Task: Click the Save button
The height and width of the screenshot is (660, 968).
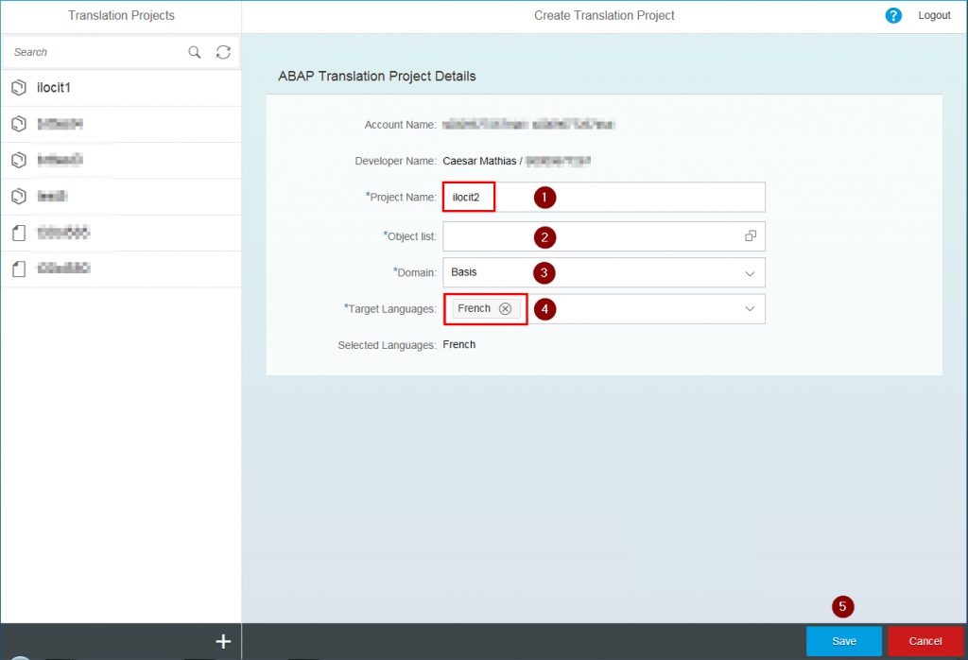Action: coord(843,640)
